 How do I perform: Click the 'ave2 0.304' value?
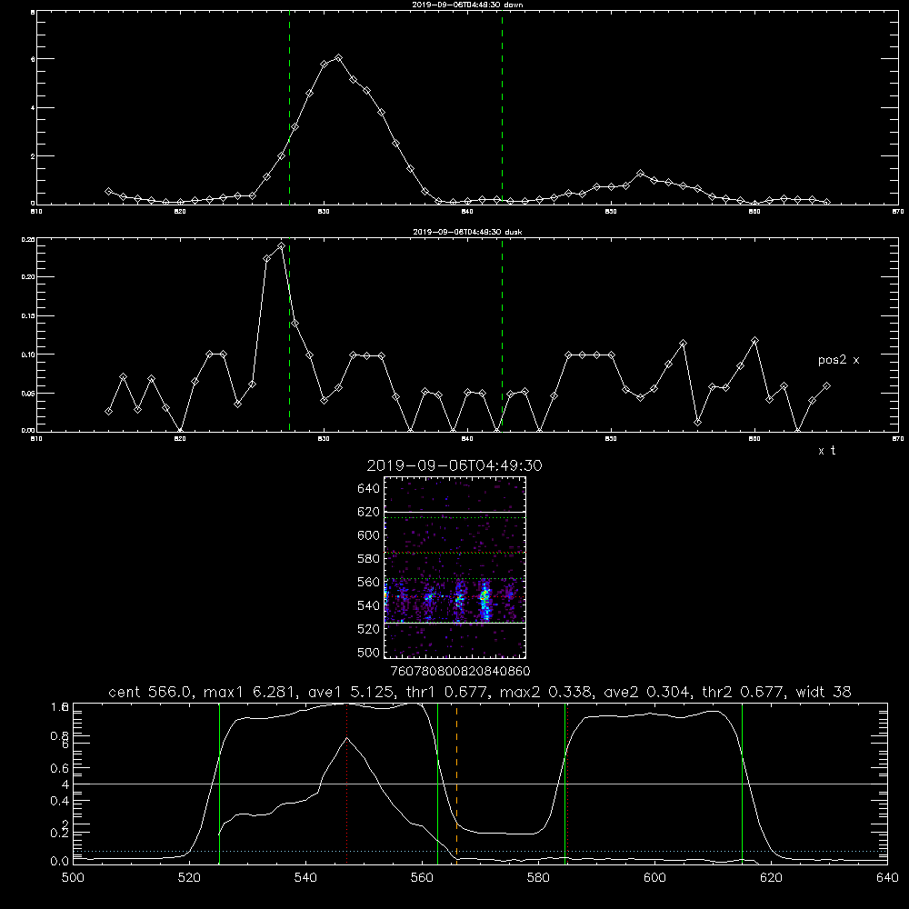pyautogui.click(x=648, y=692)
